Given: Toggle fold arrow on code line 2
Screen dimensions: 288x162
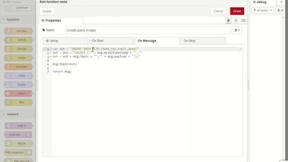Looking at the screenshot, I should pos(50,53).
